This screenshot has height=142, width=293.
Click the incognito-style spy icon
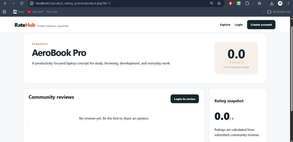pos(259,3)
